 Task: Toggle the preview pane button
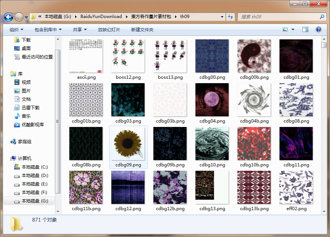(305, 29)
